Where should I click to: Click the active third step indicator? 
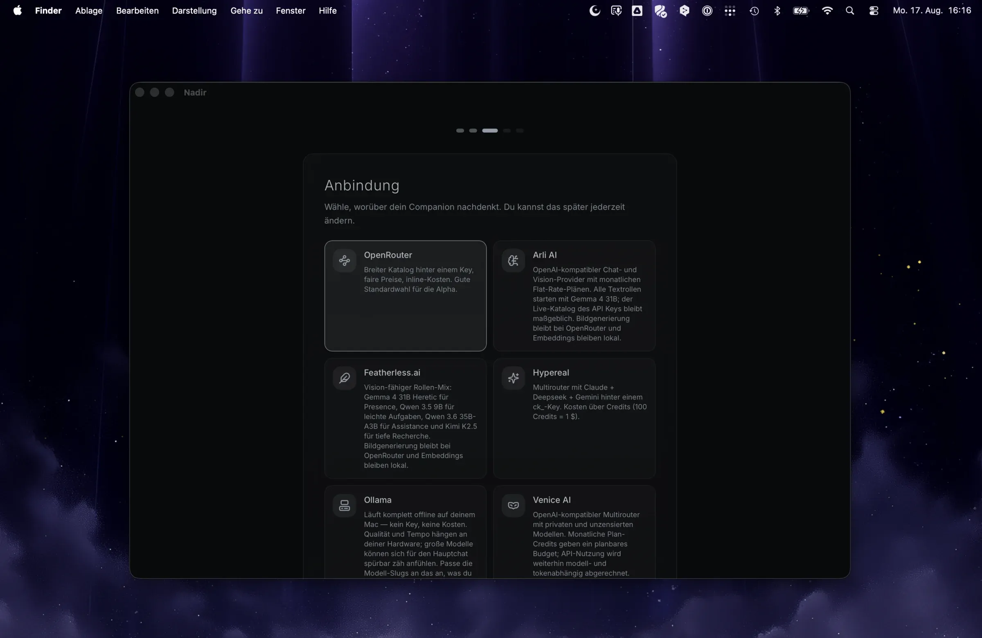pyautogui.click(x=490, y=131)
